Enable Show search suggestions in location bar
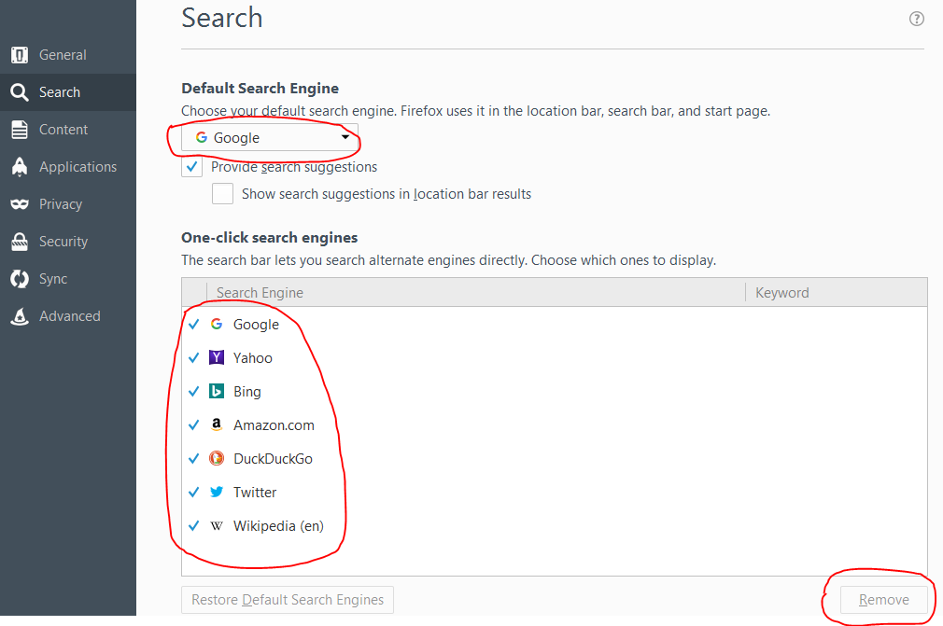This screenshot has height=626, width=943. pos(222,193)
